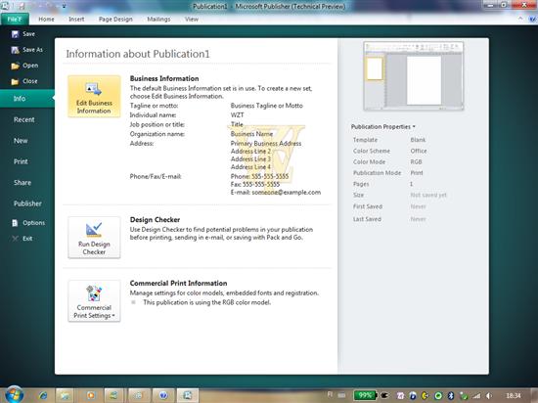538x403 pixels.
Task: Click Save in the backstage sidebar
Action: (23, 34)
